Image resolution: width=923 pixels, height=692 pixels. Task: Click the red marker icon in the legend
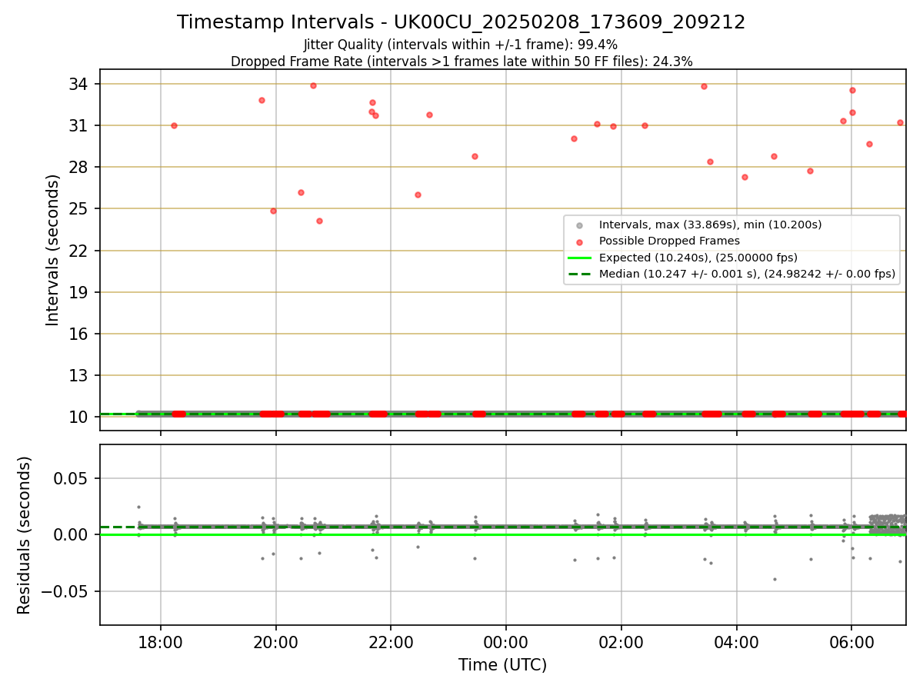(579, 241)
